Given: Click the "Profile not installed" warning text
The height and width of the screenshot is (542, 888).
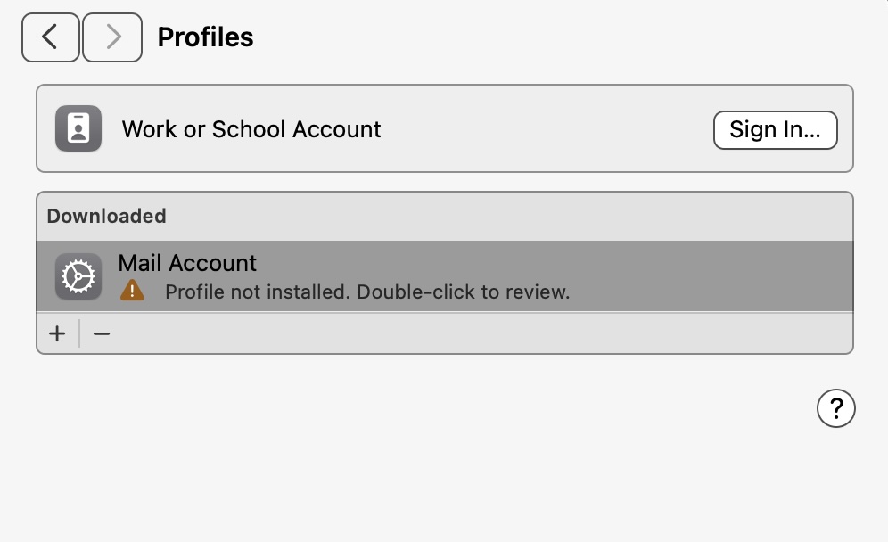Looking at the screenshot, I should (x=258, y=292).
